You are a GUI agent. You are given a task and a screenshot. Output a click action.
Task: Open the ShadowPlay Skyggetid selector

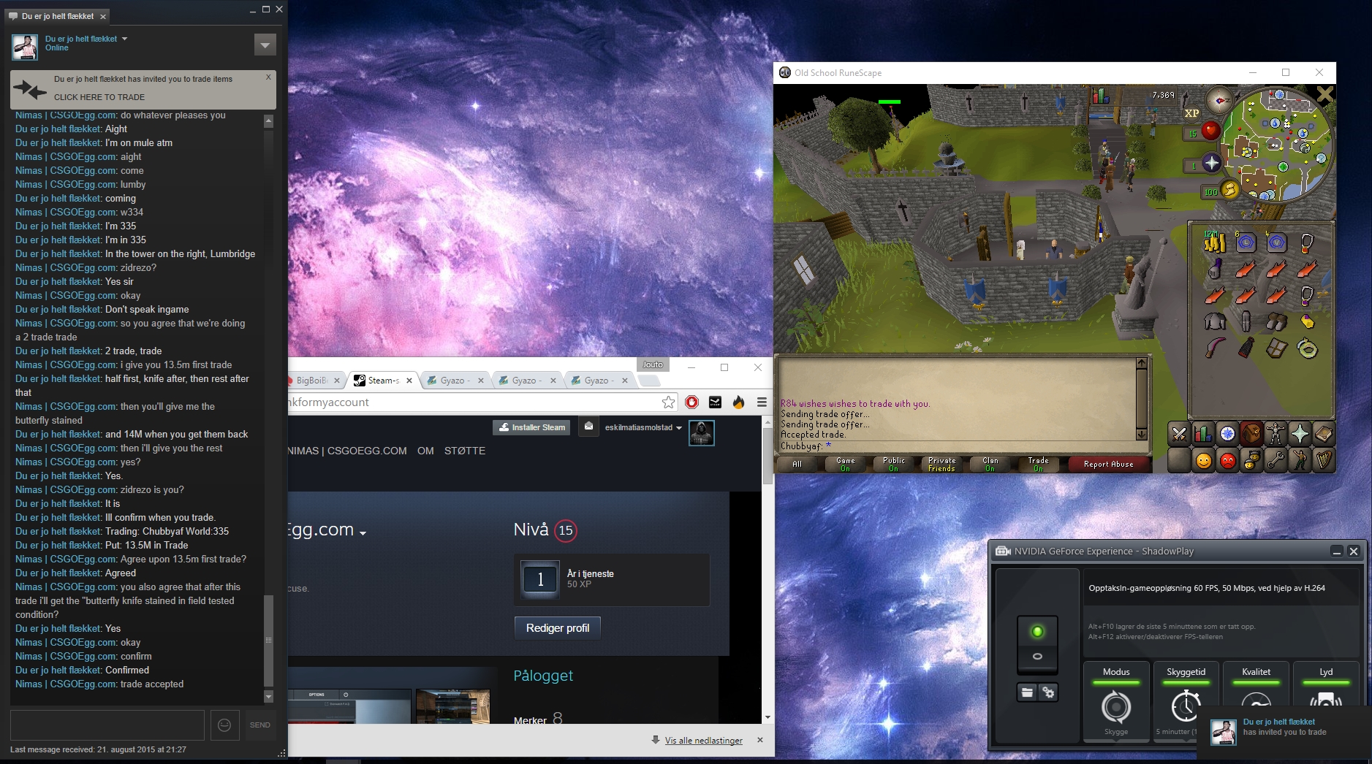(x=1185, y=700)
